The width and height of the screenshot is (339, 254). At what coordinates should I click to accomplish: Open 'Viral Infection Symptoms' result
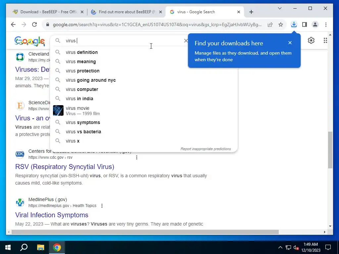click(x=52, y=215)
